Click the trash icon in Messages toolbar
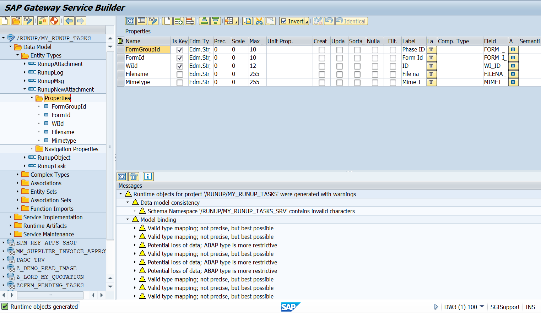Viewport: 541px width, 313px height. (134, 176)
